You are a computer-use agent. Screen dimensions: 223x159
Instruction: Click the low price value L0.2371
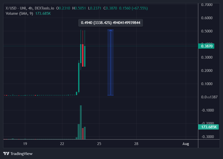[95, 8]
